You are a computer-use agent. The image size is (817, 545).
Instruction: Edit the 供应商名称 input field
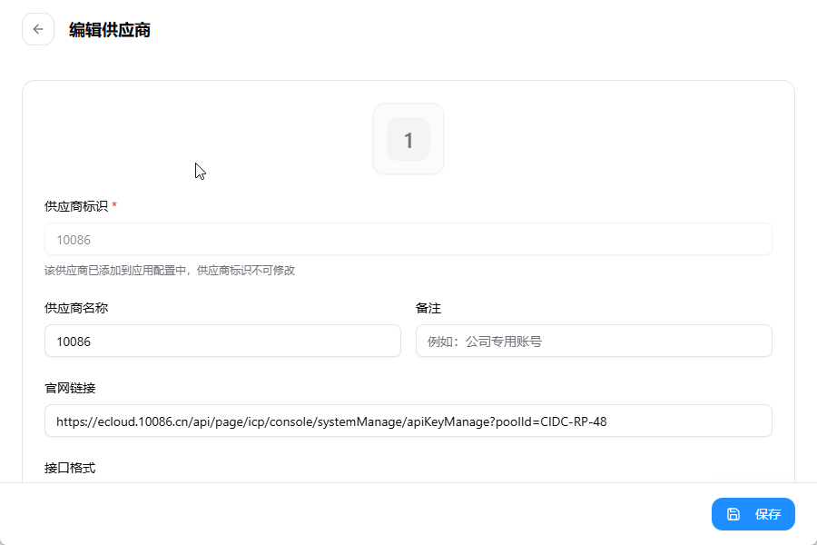(223, 342)
